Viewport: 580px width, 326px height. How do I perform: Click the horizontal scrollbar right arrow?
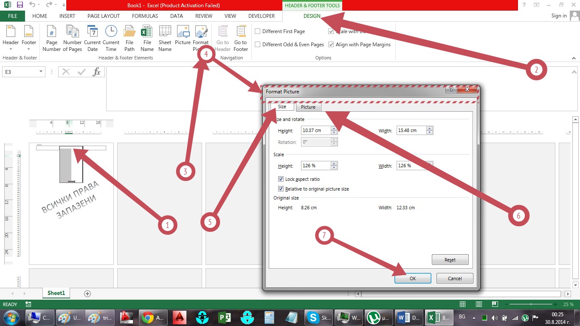[x=568, y=294]
